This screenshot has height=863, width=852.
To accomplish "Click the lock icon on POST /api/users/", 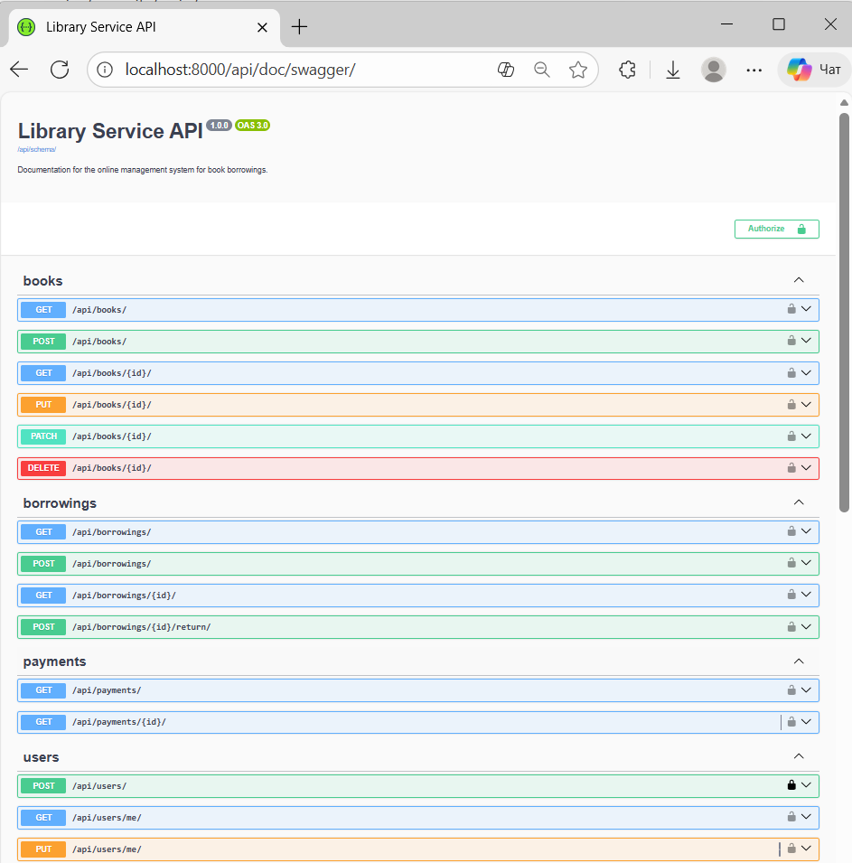I will pos(791,785).
